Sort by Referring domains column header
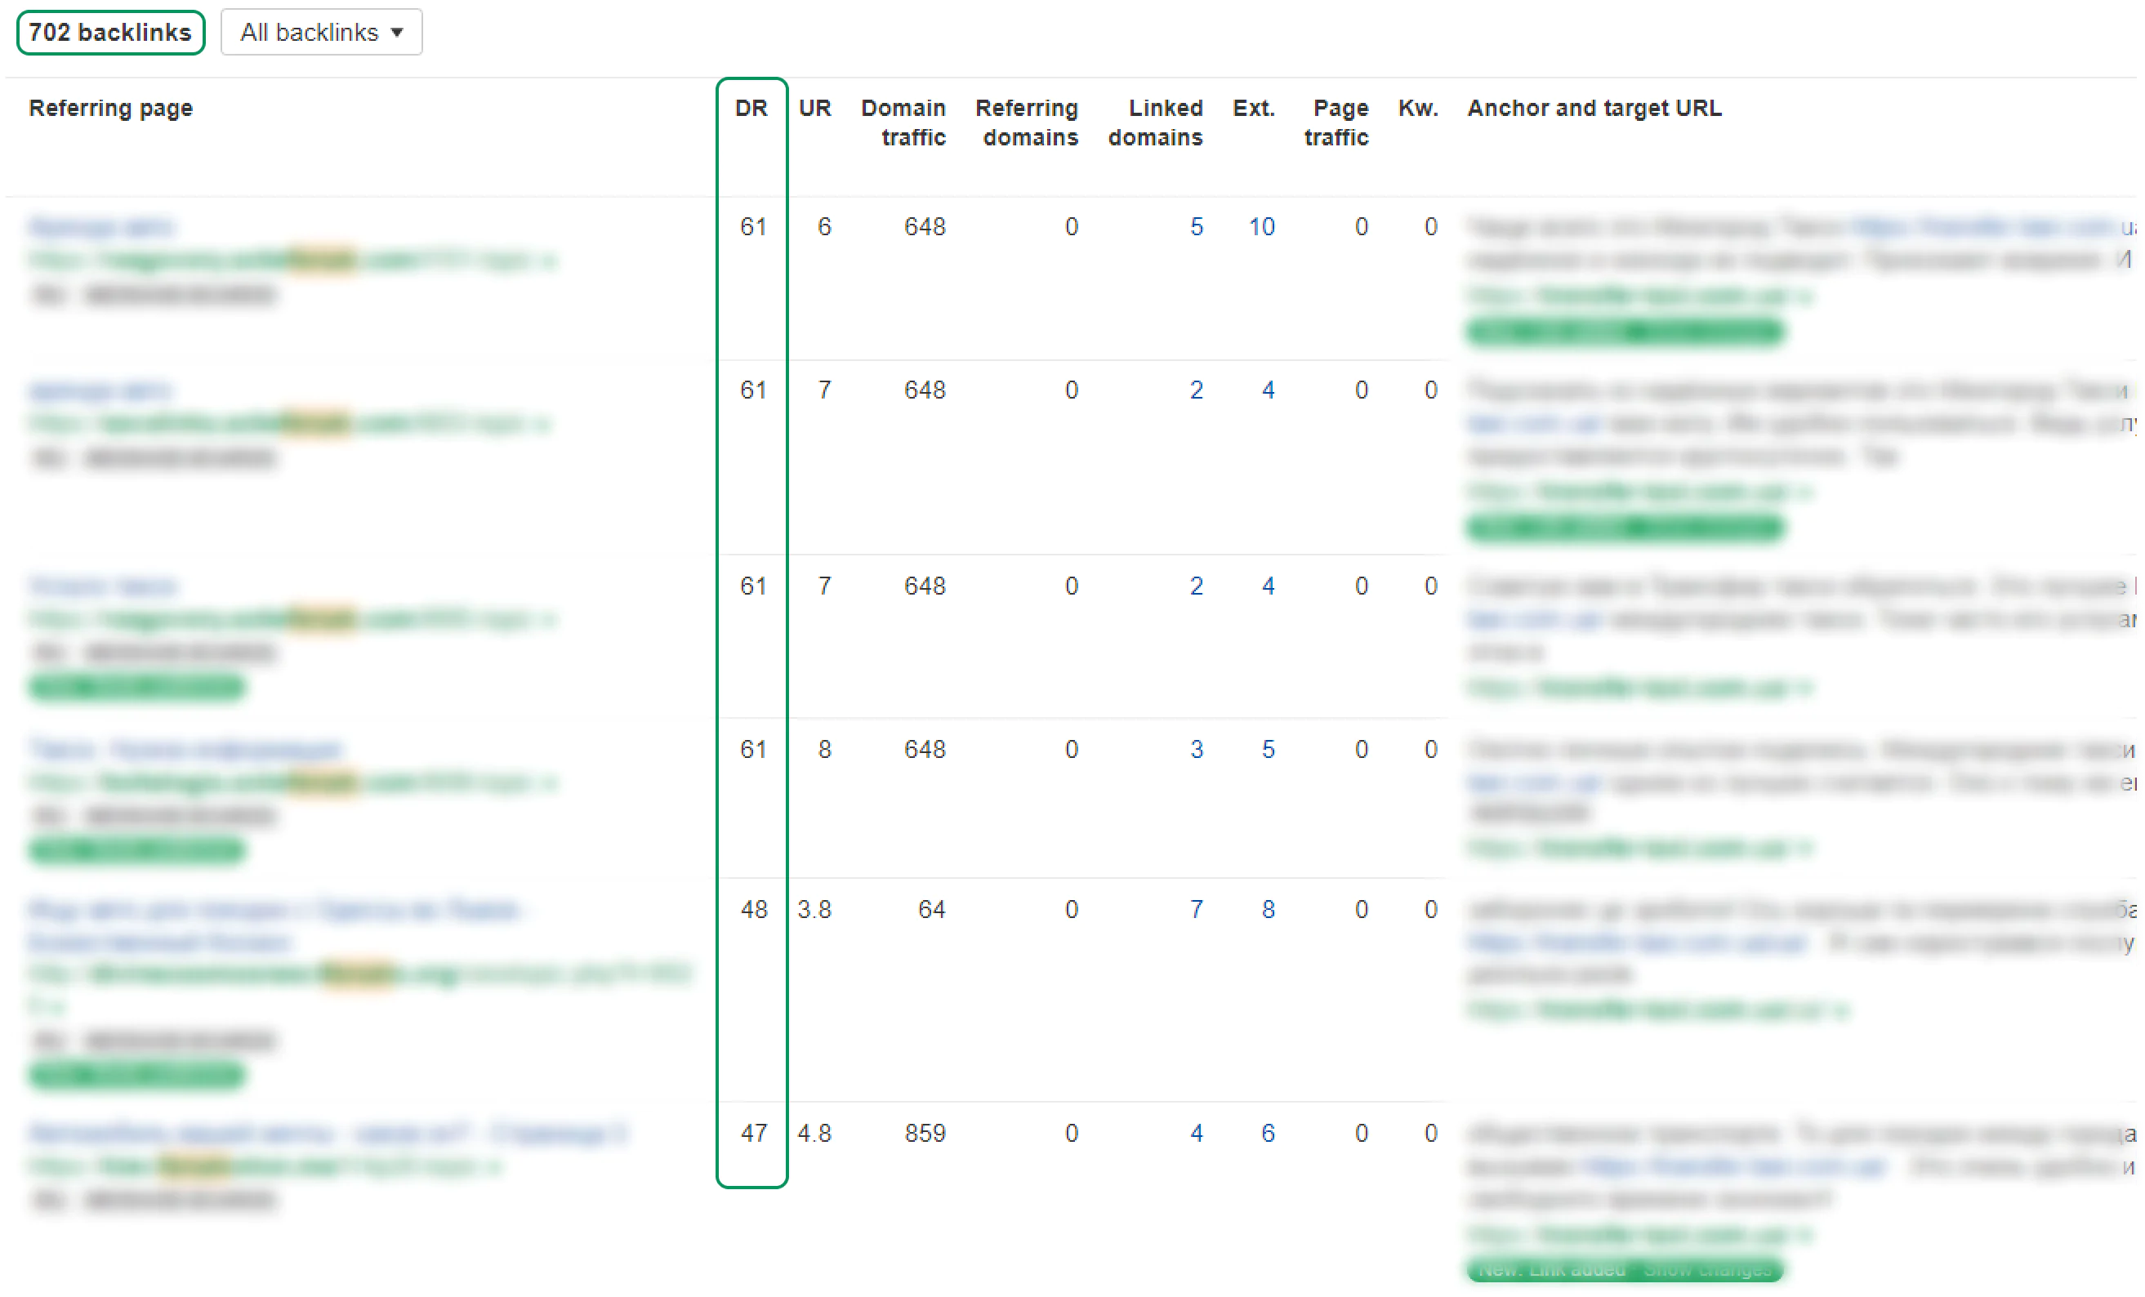 [x=1027, y=122]
